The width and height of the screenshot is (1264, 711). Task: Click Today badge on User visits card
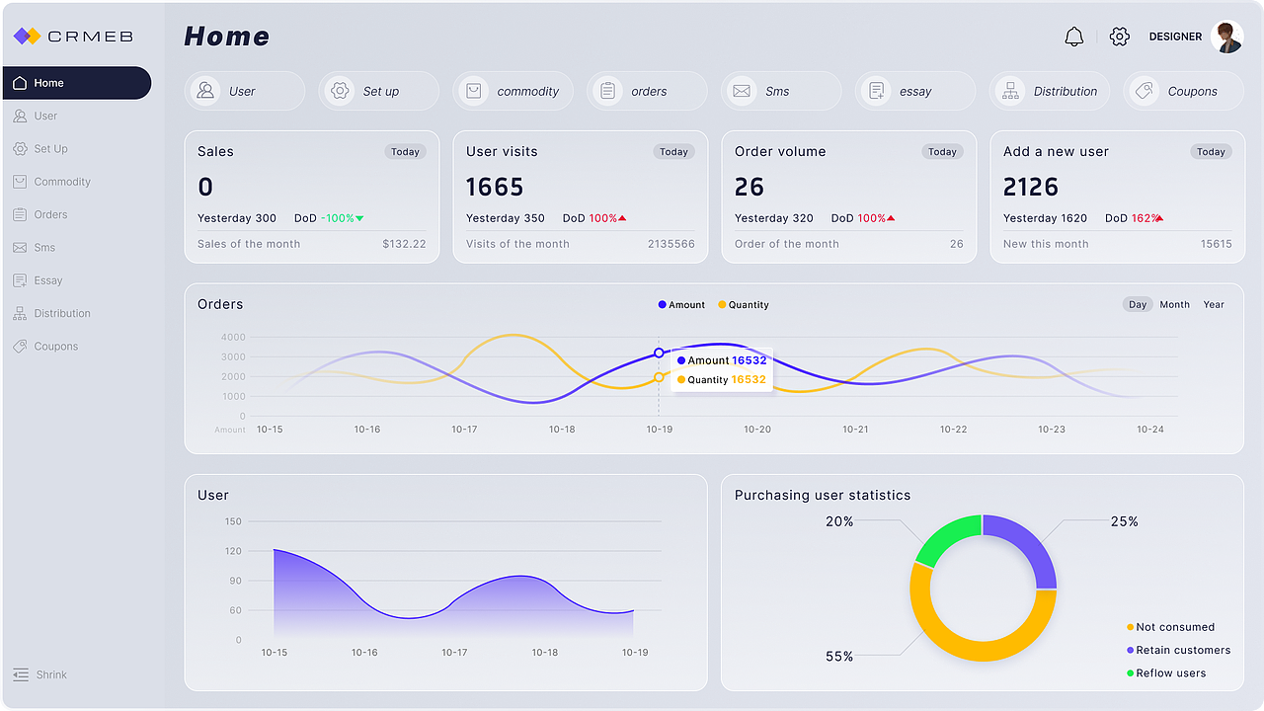point(673,152)
